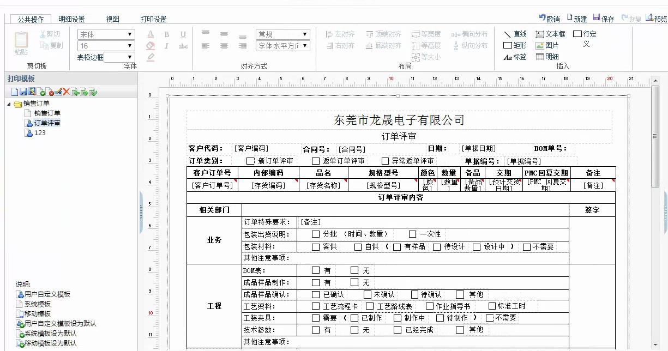The height and width of the screenshot is (351, 668).
Task: Switch to the 公共操作 tab
Action: [x=31, y=19]
